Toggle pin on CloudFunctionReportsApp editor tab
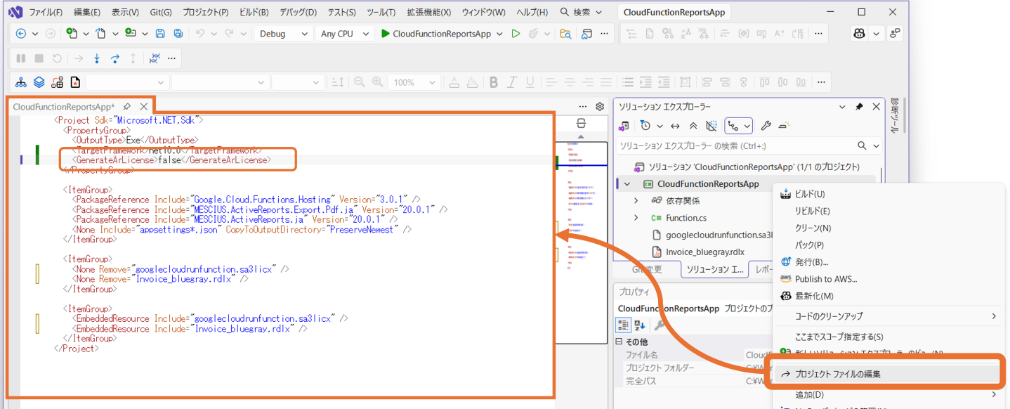Viewport: 1010px width, 409px height. (127, 107)
